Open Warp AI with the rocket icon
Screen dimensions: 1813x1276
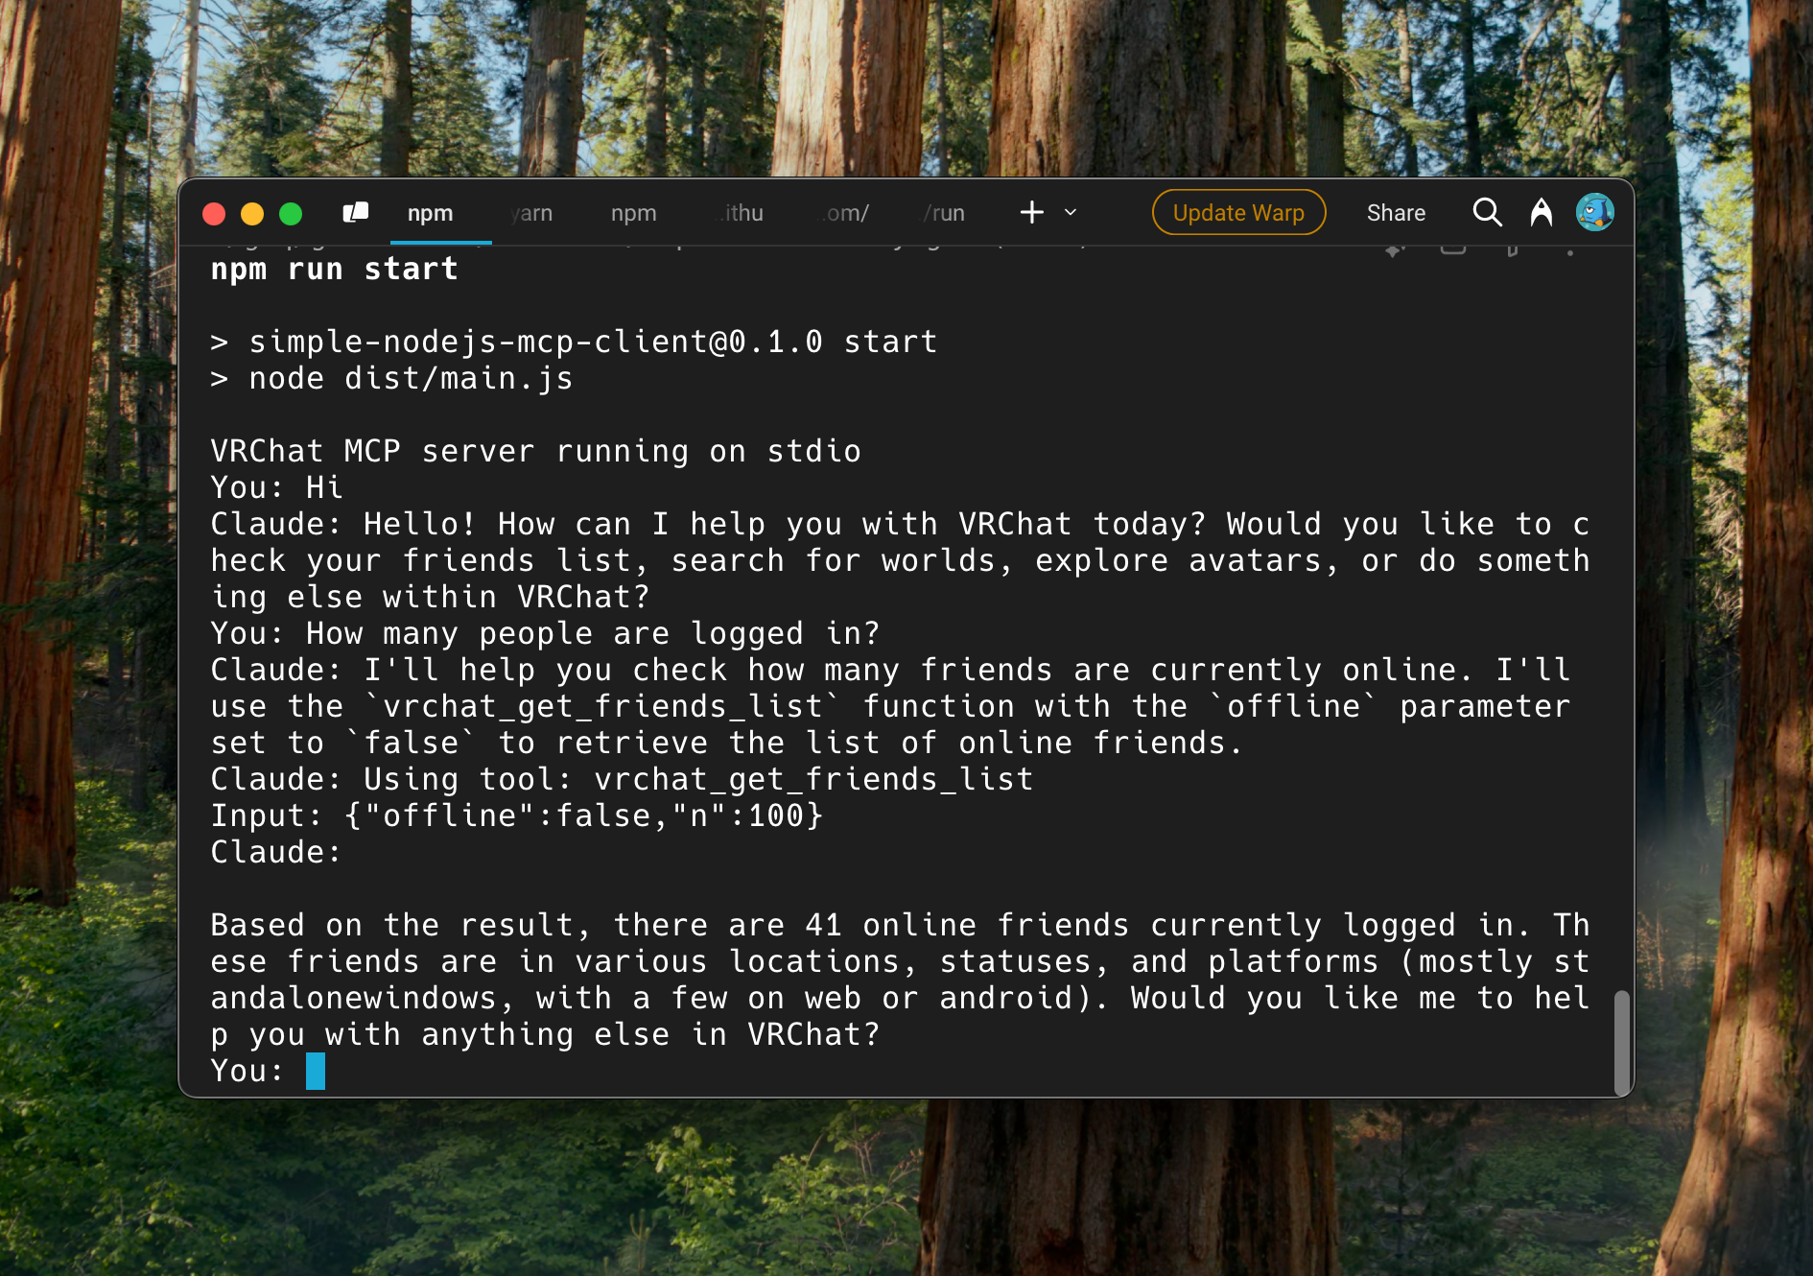tap(1541, 212)
